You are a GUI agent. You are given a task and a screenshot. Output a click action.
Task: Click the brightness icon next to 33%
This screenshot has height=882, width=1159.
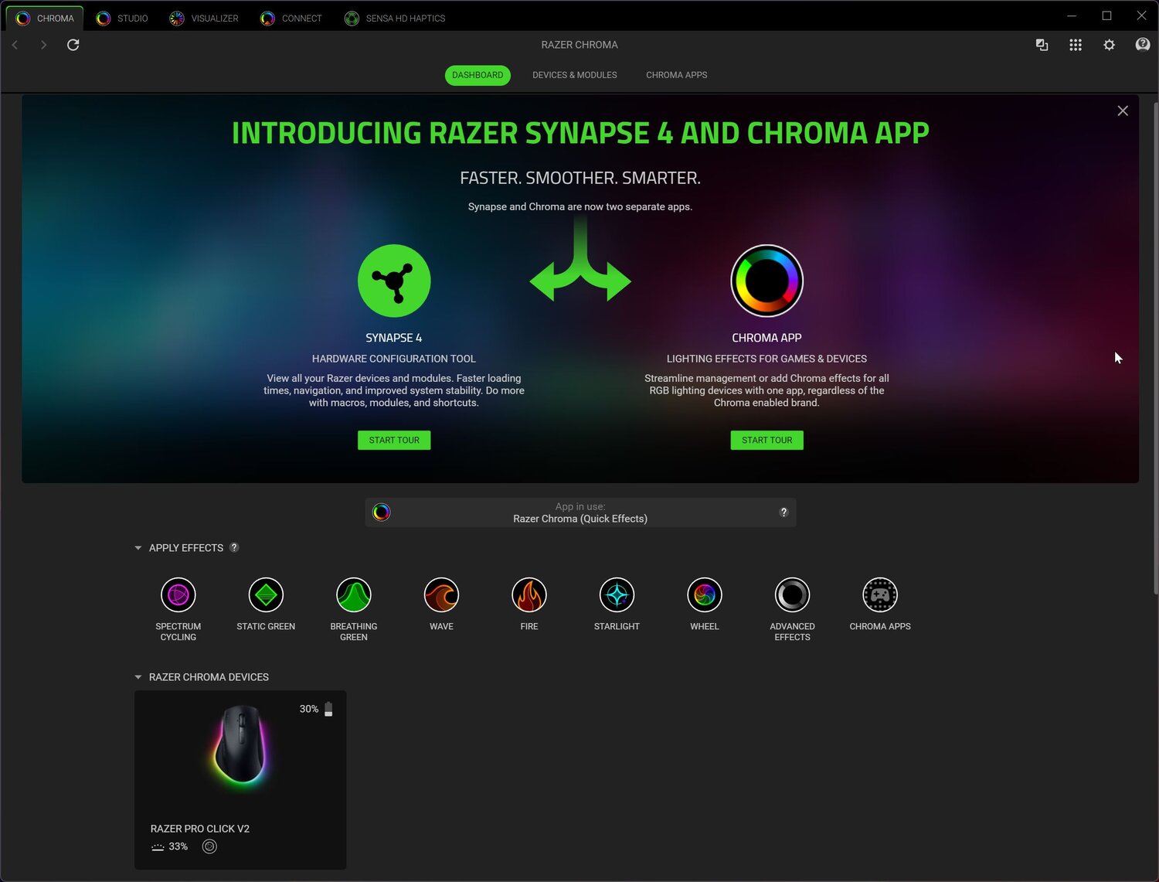(158, 847)
